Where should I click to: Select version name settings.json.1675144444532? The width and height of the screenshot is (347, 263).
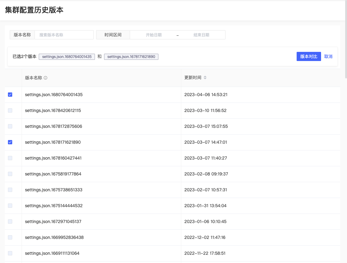[54, 206]
